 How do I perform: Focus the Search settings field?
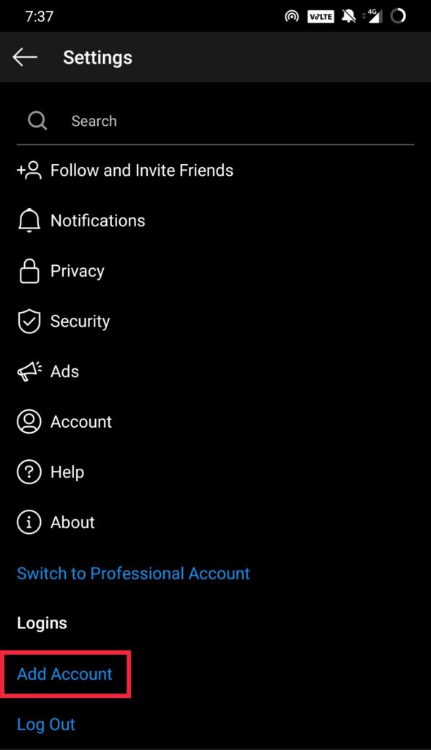215,121
